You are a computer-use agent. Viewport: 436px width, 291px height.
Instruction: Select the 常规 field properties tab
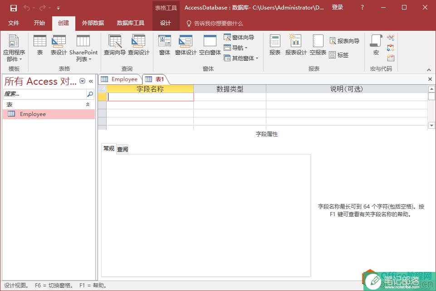109,149
